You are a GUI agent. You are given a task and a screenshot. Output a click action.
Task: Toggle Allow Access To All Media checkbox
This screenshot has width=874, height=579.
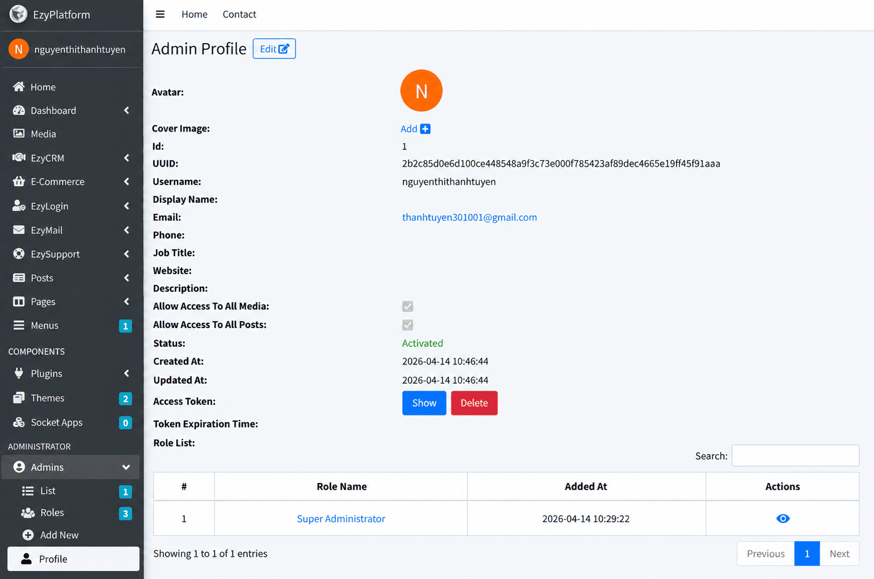407,307
